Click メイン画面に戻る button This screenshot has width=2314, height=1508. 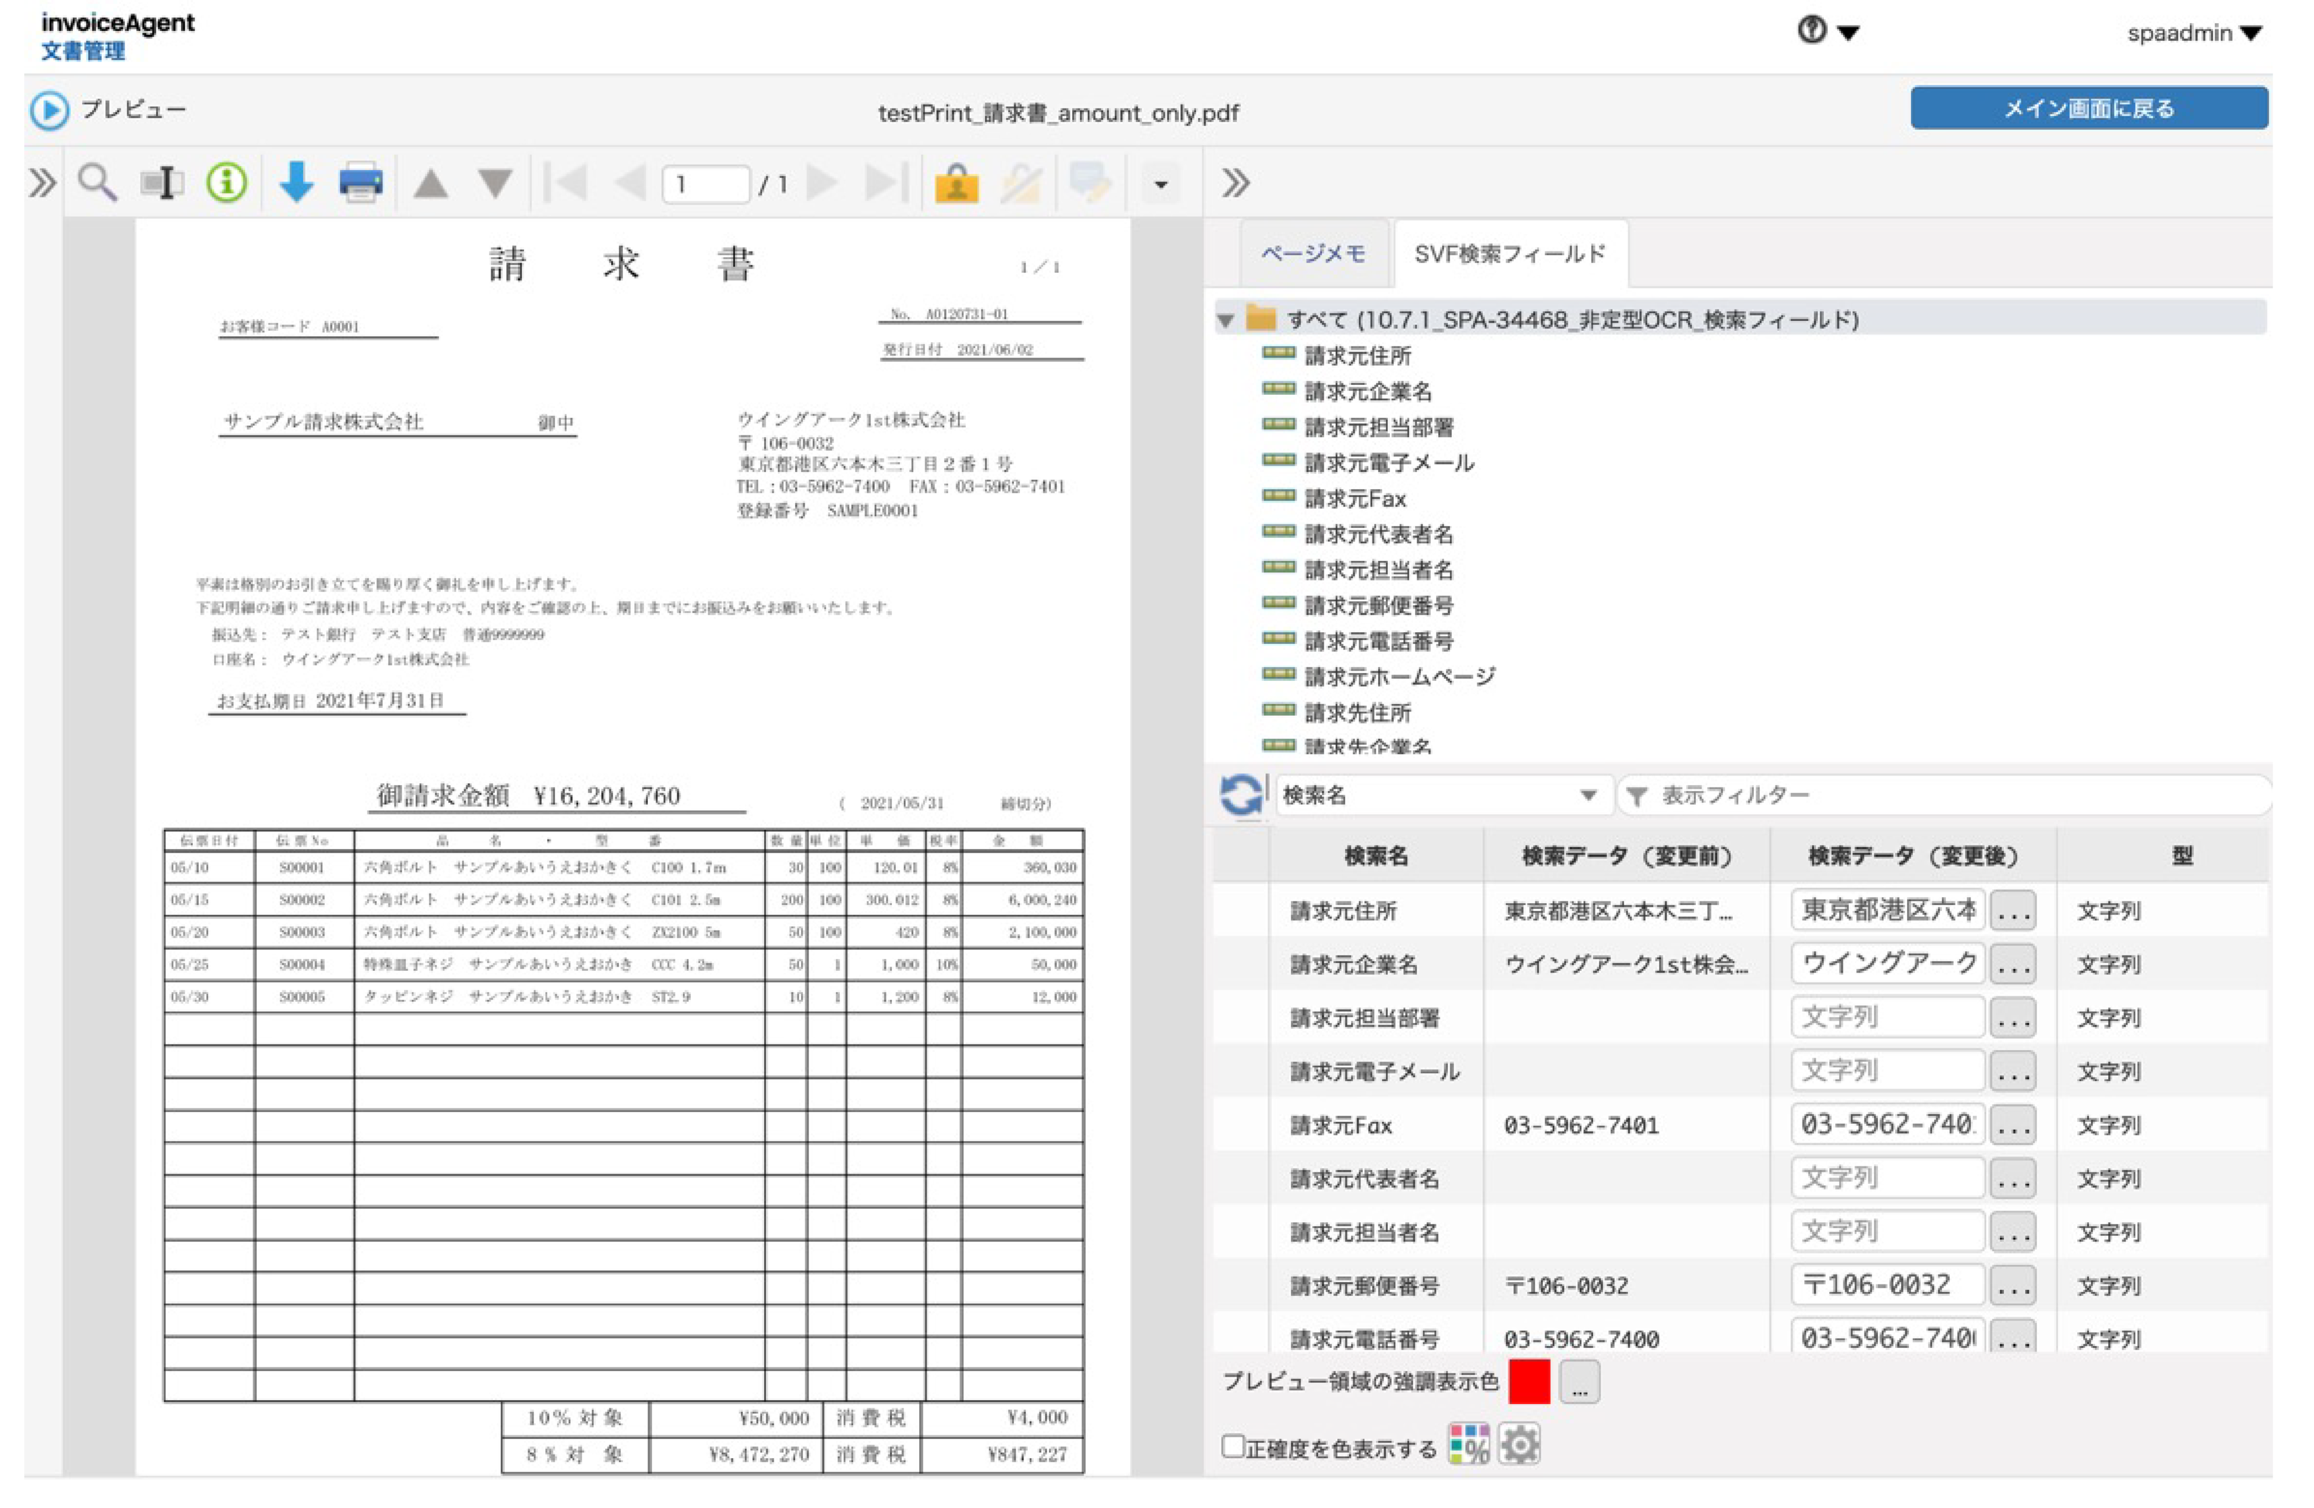coord(2089,108)
